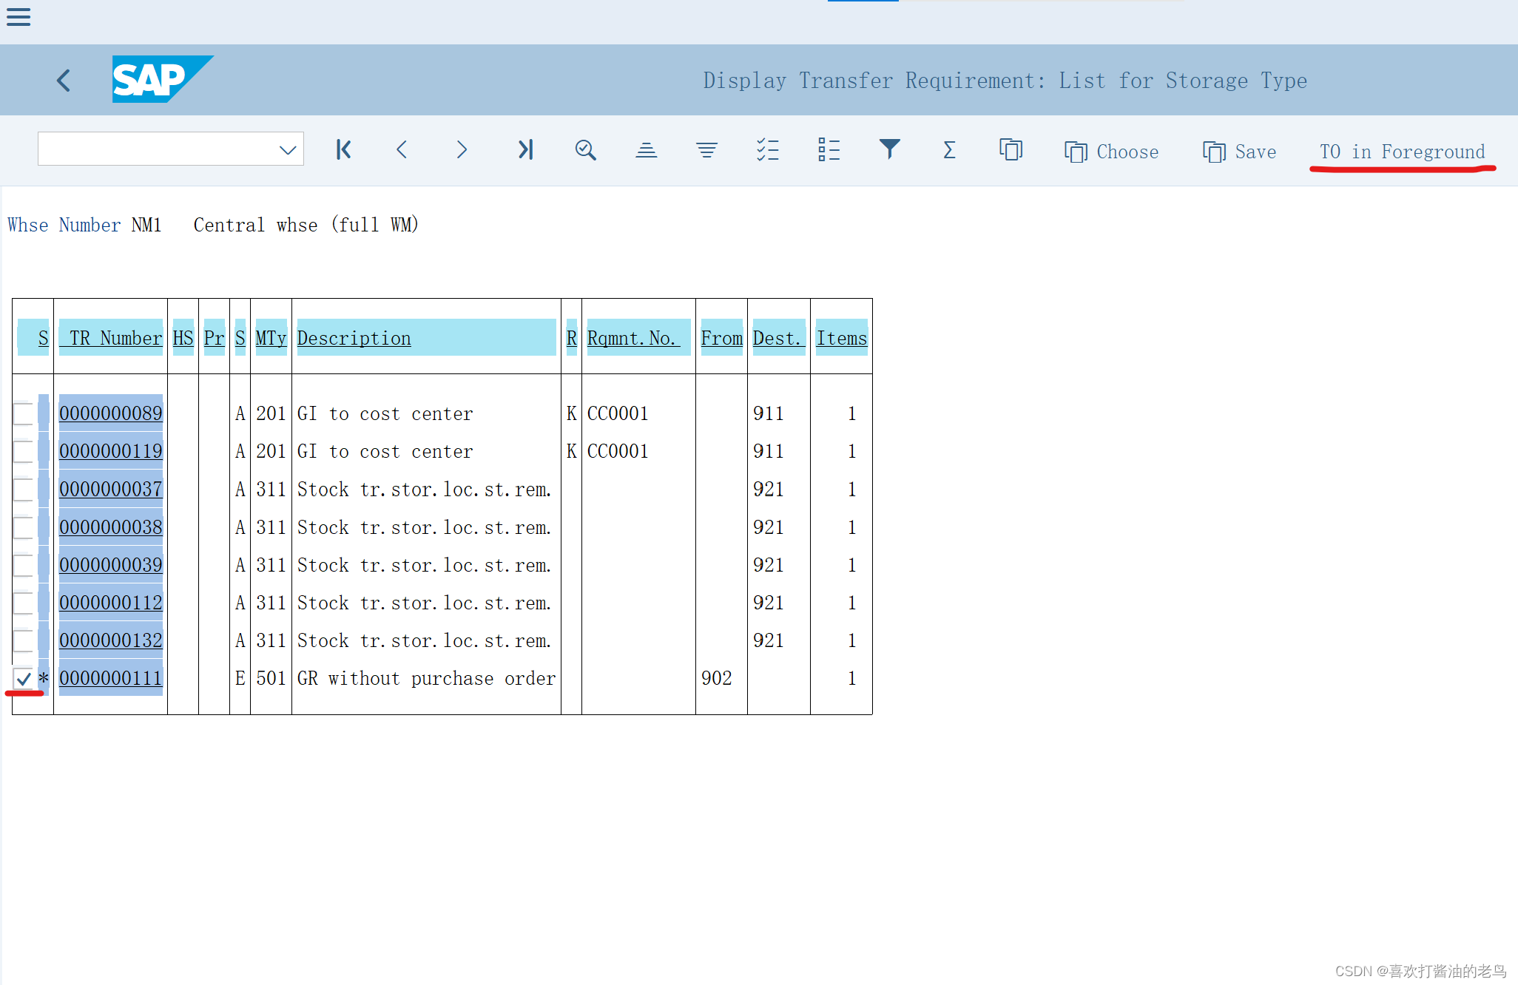Image resolution: width=1518 pixels, height=985 pixels.
Task: Click the Description column header
Action: pyautogui.click(x=354, y=338)
